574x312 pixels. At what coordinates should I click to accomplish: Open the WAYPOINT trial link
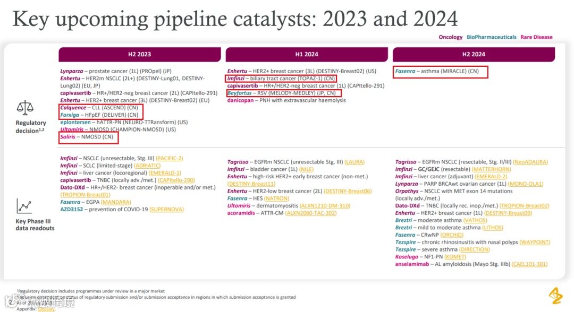point(535,242)
